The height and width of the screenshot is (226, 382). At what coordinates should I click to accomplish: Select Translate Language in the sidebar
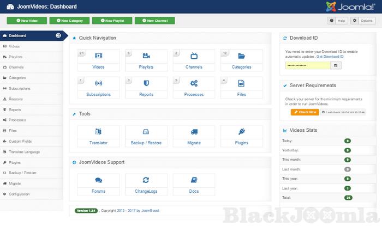[x=25, y=152]
